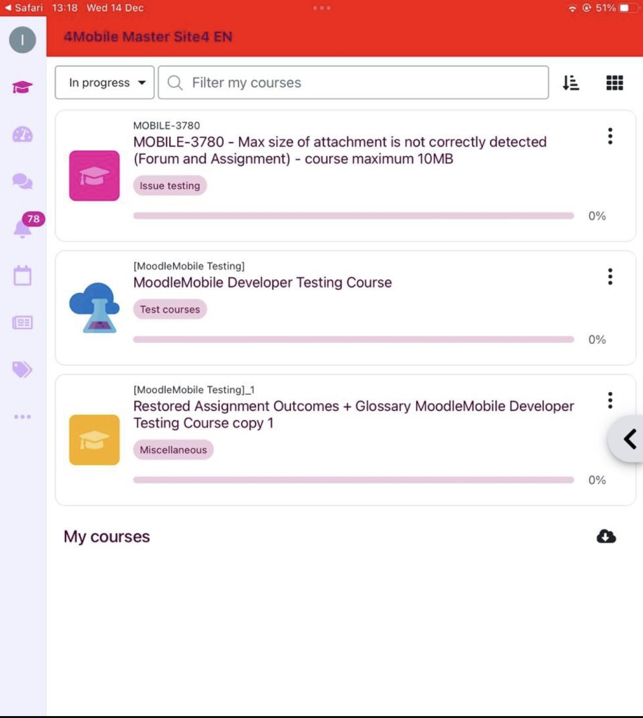Tap the pink MOBILE-3780 course thumbnail

95,176
